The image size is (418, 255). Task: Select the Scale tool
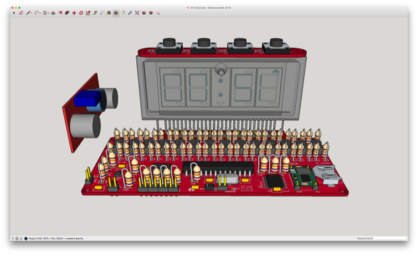tap(88, 13)
